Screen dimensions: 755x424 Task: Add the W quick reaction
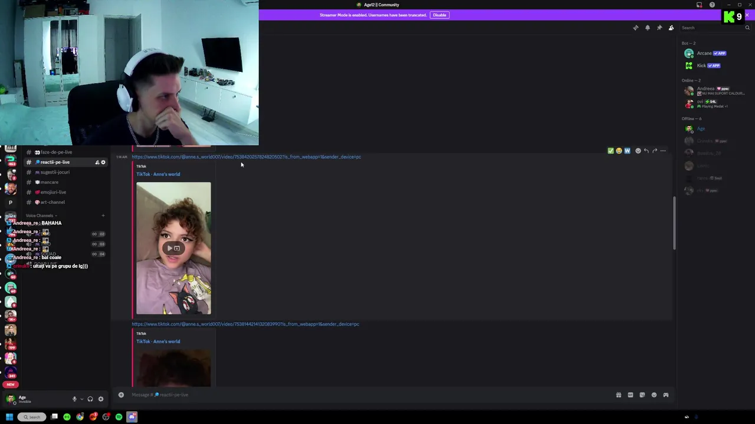pos(627,151)
